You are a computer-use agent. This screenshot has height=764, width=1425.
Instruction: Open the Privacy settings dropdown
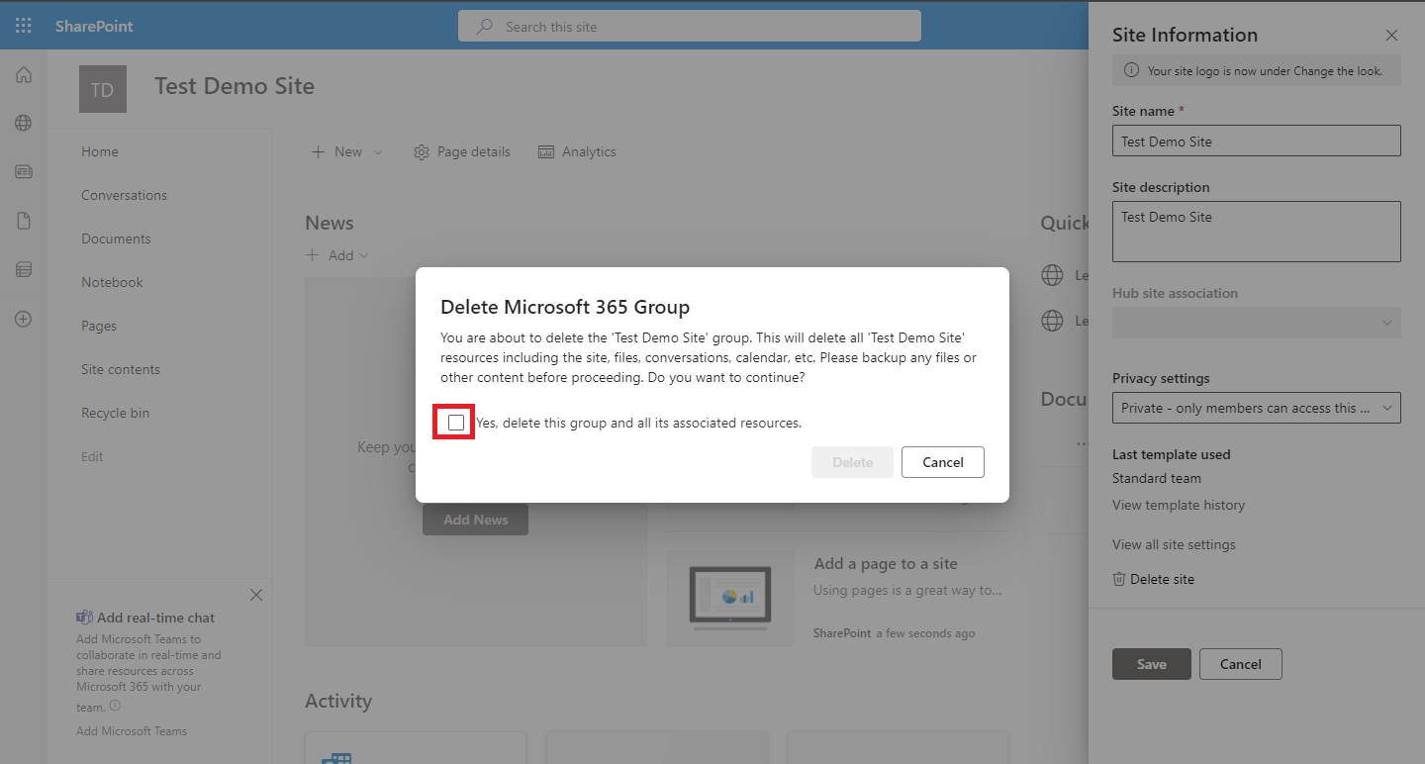coord(1255,408)
